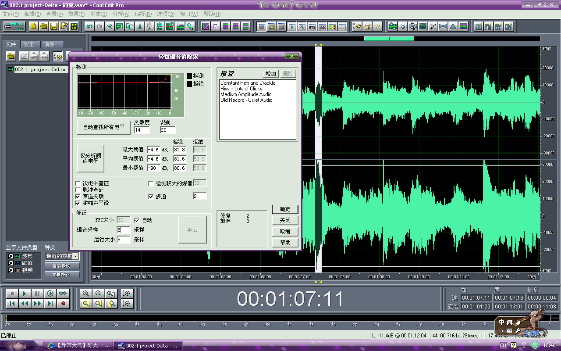Image resolution: width=561 pixels, height=351 pixels.
Task: Select the 'Hiss + Lots of Clicks' preset
Action: 241,89
